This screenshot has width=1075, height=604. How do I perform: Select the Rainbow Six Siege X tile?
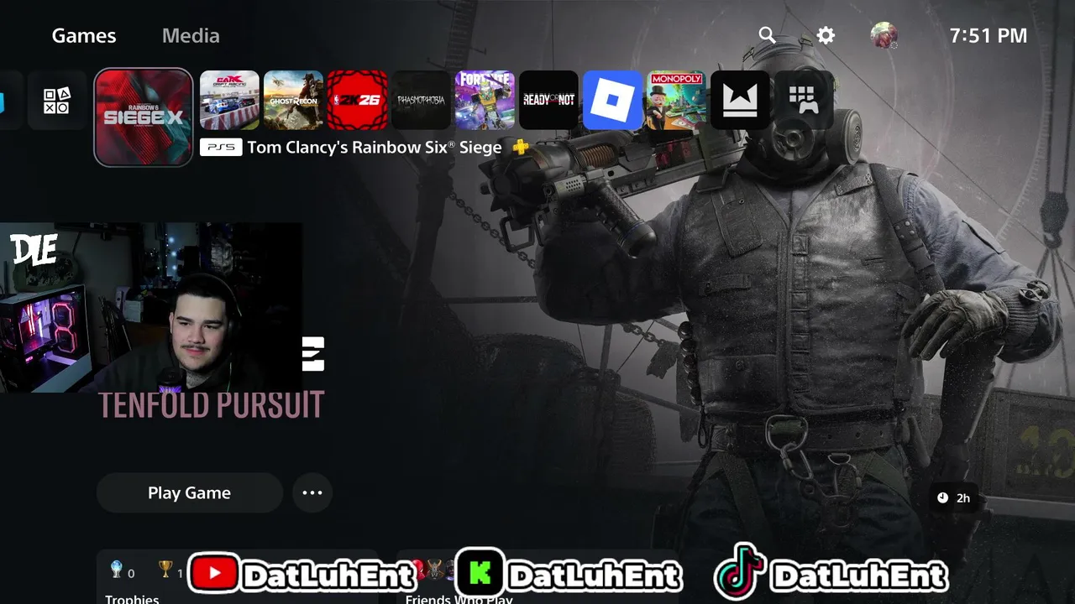coord(144,117)
